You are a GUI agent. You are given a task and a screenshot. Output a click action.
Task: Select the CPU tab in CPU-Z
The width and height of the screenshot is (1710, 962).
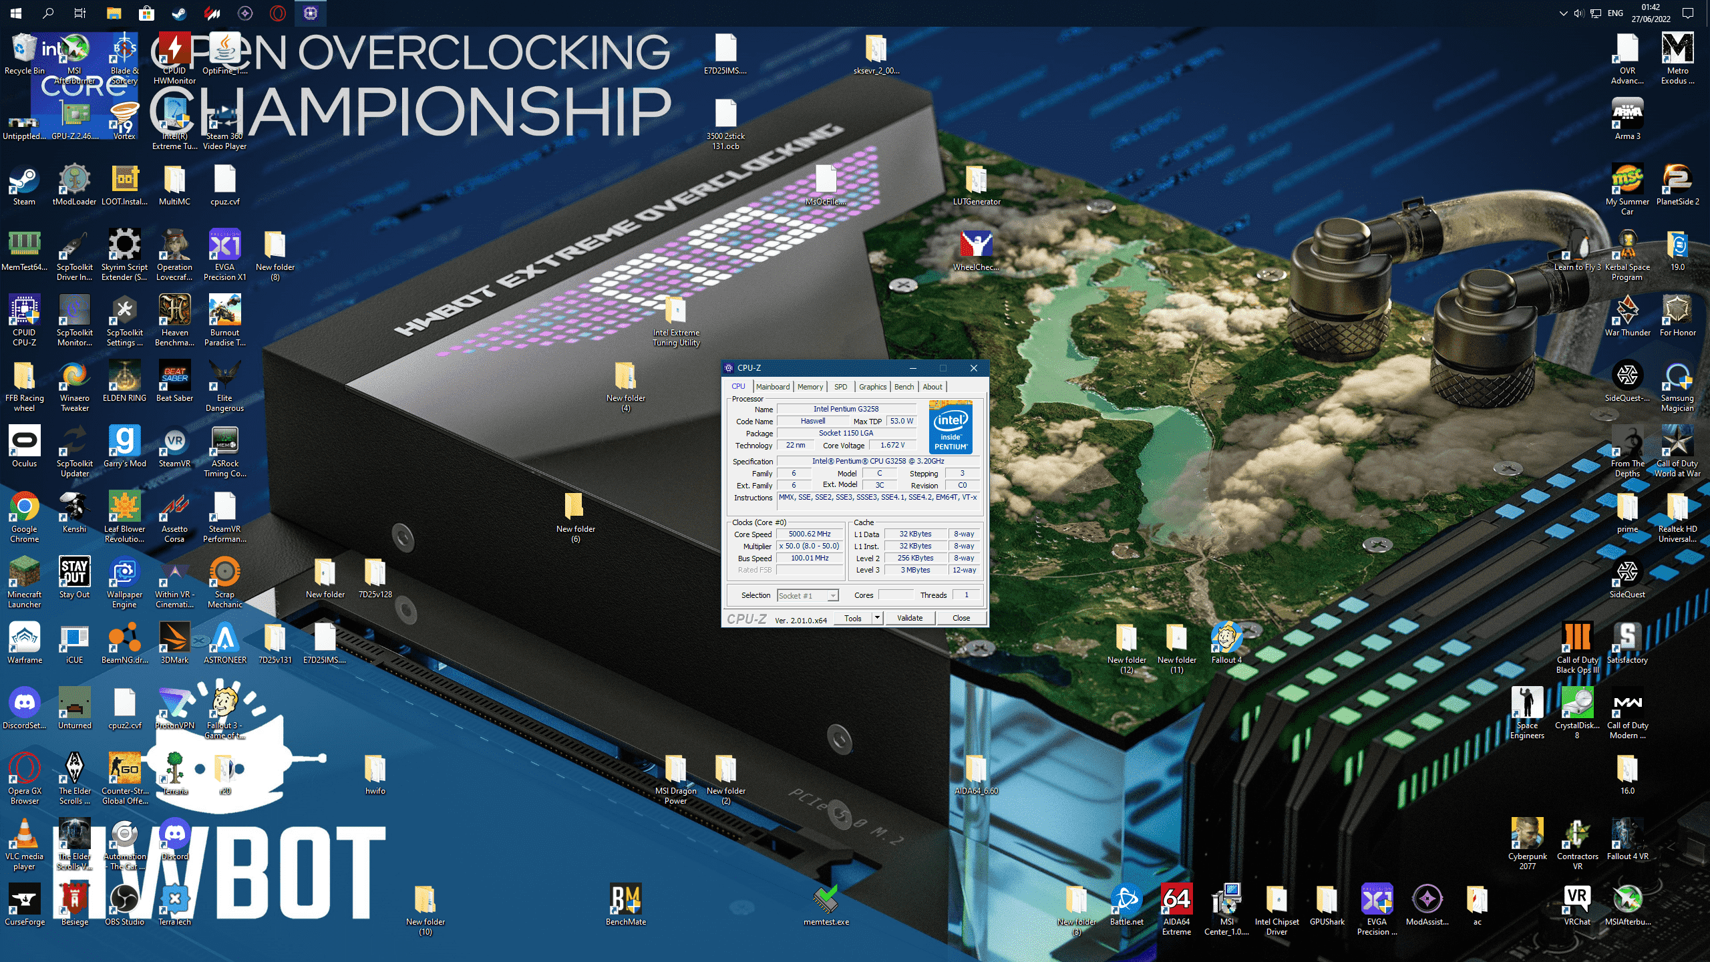point(738,386)
